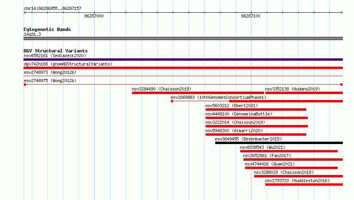Open nsv4449100 (GenomeinaBottle) label

[x=239, y=114]
